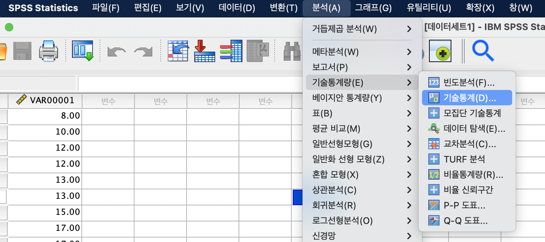Open the 확장(X) menu

[480, 8]
